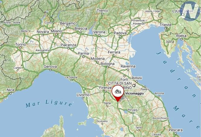The width and height of the screenshot is (201, 137).
Task: Click the Trento city label
Action: [x=102, y=11]
